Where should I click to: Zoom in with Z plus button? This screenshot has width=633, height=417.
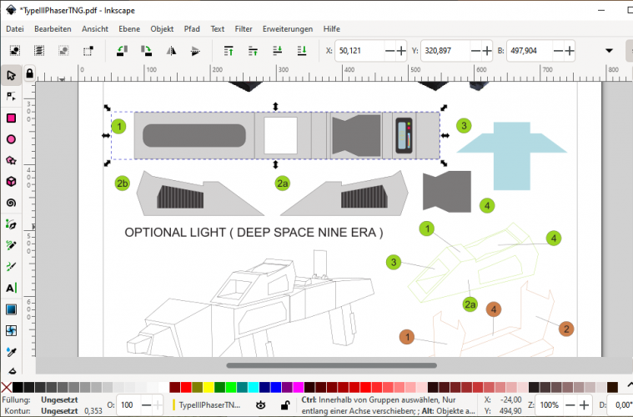click(584, 404)
